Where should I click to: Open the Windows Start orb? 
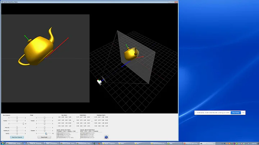point(3,143)
